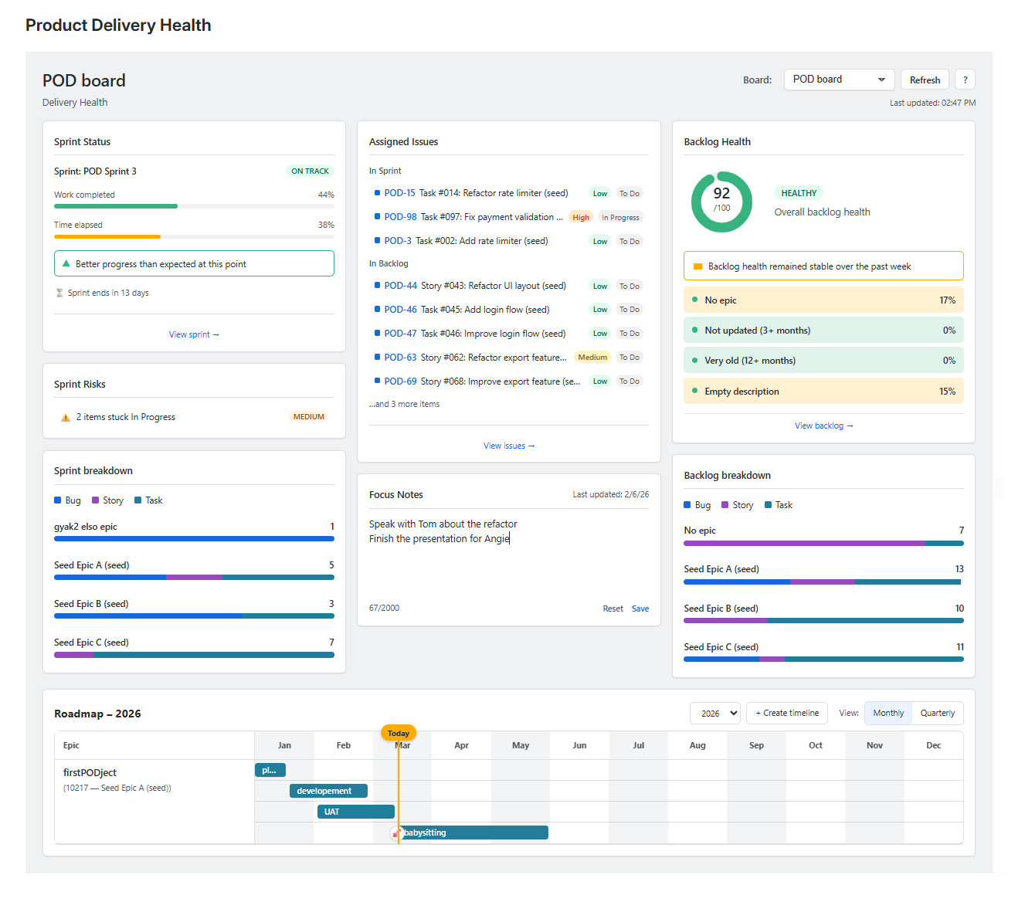Open issue POD-69
Image resolution: width=1025 pixels, height=902 pixels.
(x=400, y=381)
